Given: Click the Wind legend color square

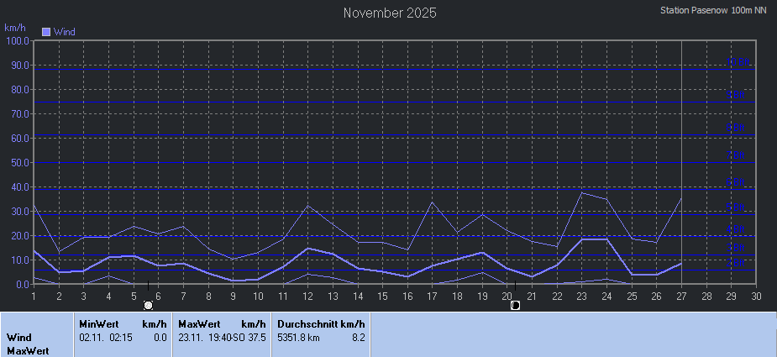Looking at the screenshot, I should pos(46,32).
